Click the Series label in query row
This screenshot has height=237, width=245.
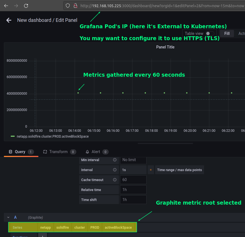[17, 228]
